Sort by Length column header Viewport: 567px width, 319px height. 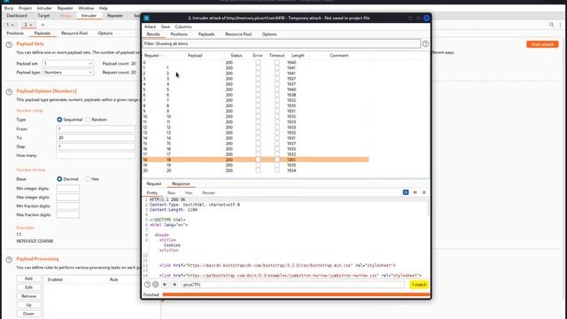[x=298, y=55]
